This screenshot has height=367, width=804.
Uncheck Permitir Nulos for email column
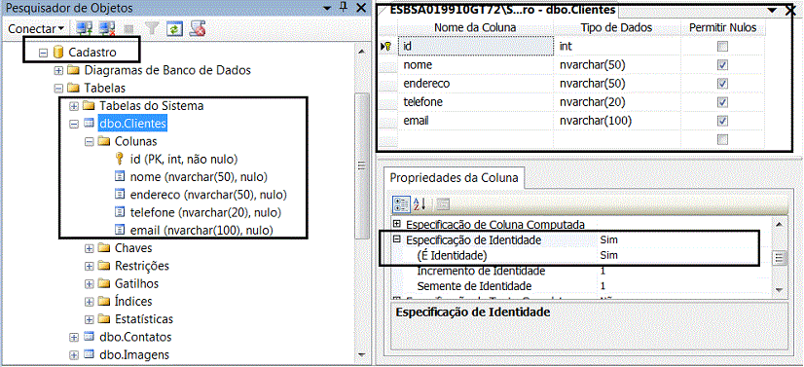(x=722, y=121)
